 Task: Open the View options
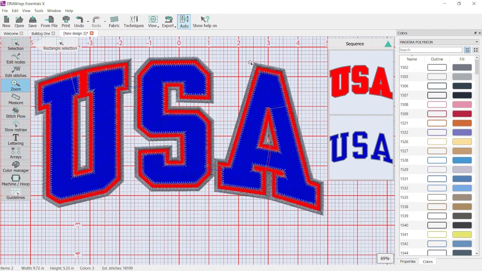click(x=153, y=22)
